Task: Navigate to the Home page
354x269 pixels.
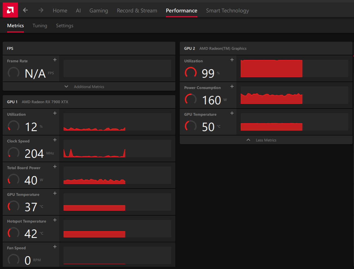Action: tap(60, 11)
